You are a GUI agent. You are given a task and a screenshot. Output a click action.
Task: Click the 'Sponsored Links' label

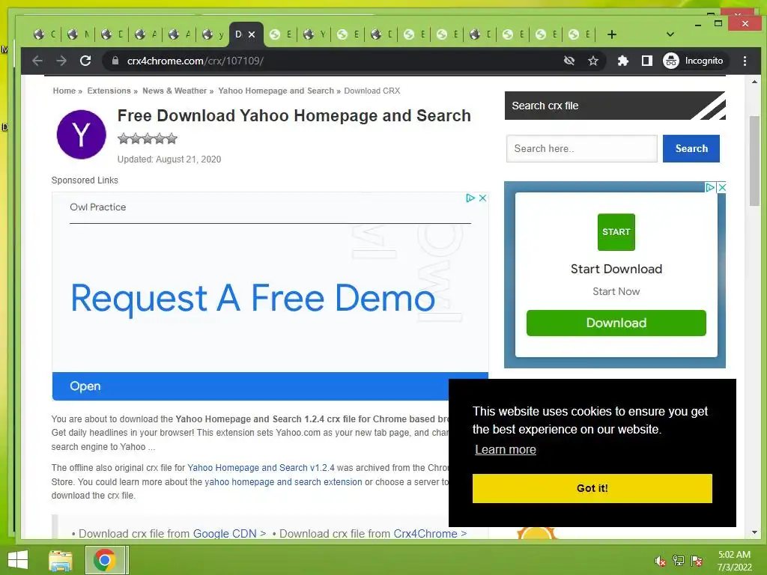[85, 180]
